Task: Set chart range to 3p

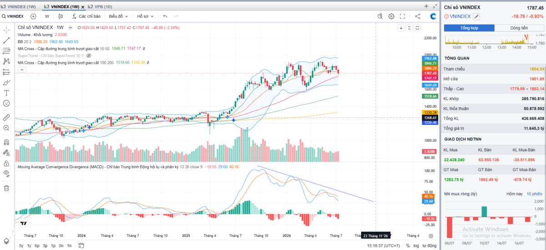Action: pyautogui.click(x=45, y=245)
